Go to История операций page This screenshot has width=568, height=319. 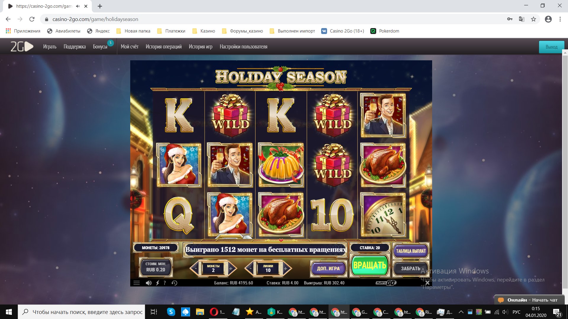click(x=163, y=47)
